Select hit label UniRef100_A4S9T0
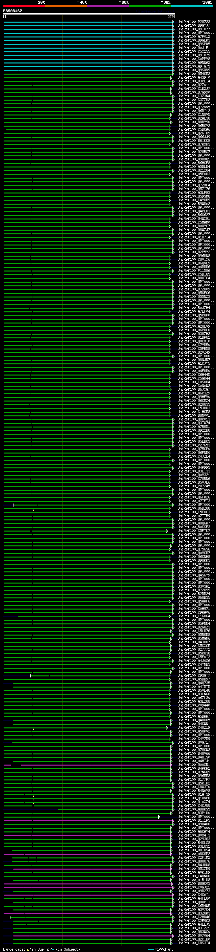The image size is (216, 952). pos(193,78)
